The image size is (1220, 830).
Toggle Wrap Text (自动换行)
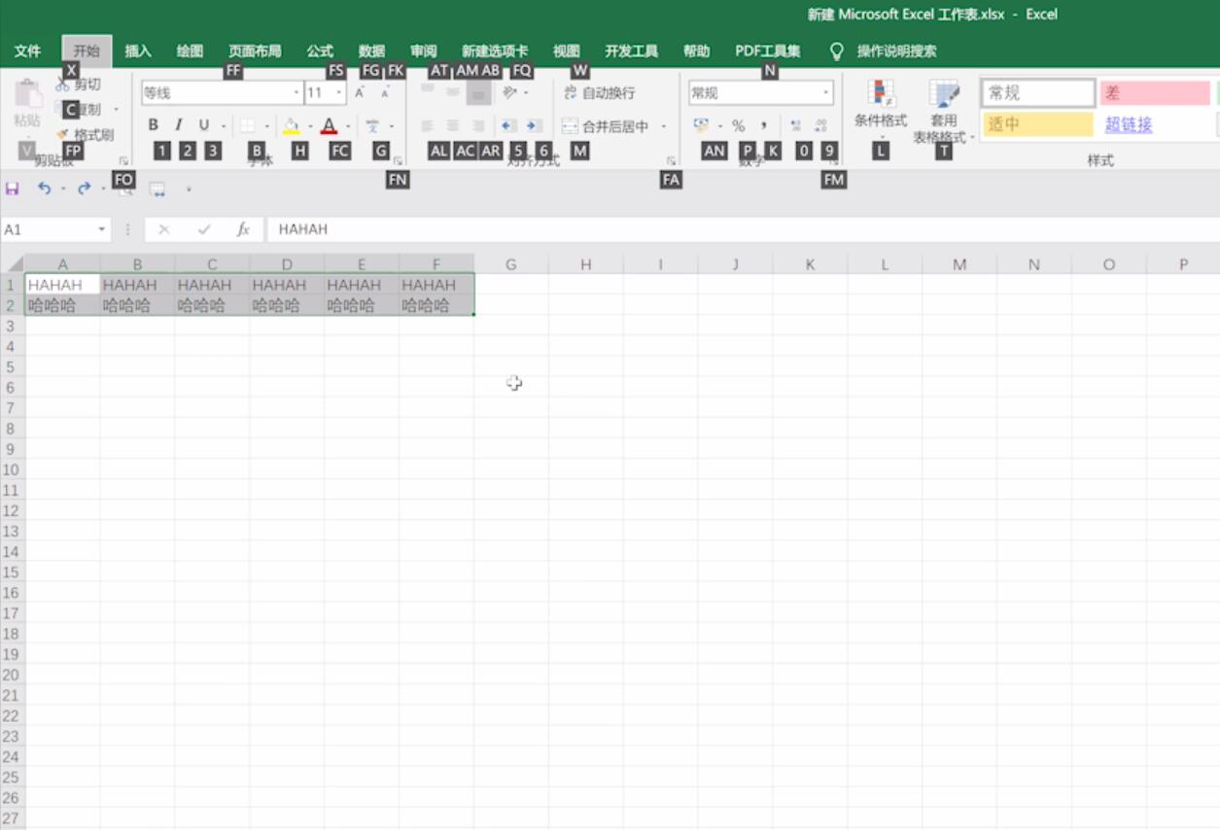pos(599,92)
